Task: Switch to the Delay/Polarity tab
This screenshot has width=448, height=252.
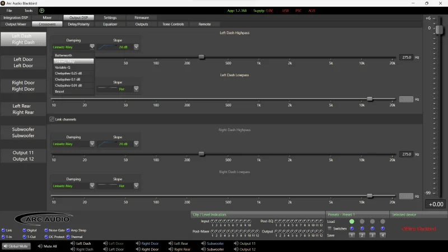Action: (x=78, y=24)
